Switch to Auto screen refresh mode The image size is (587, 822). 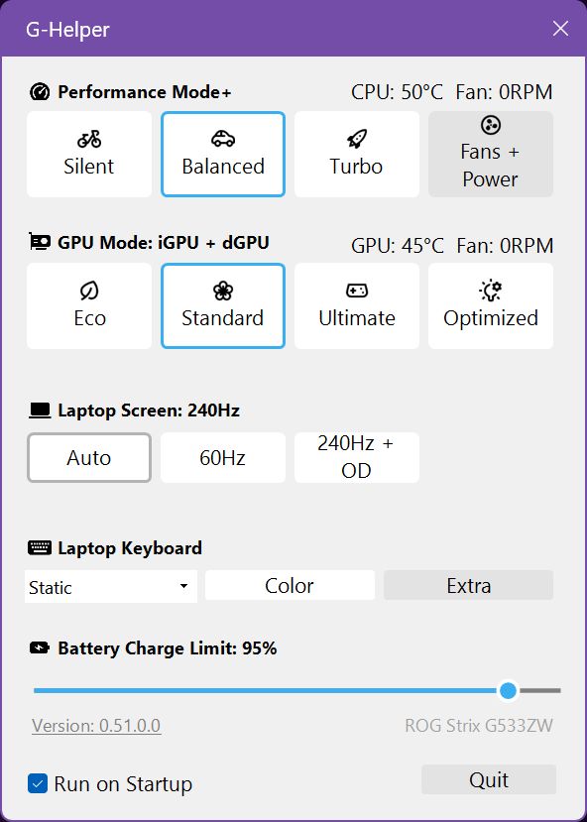click(88, 457)
